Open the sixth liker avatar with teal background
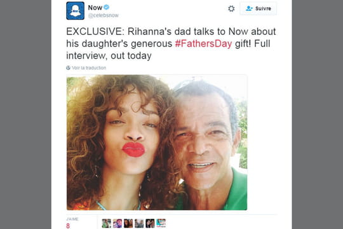The width and height of the screenshot is (343, 229). point(161,223)
